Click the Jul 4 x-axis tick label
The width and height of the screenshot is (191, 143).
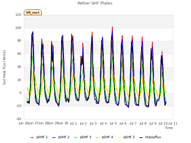(103, 123)
